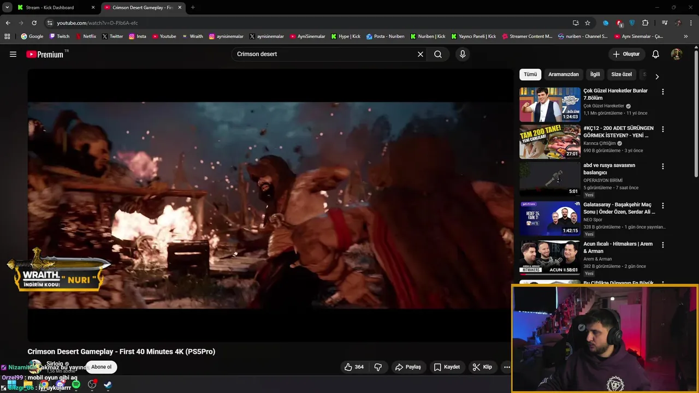699x393 pixels.
Task: Open options for Çok Güzel Hareketler Bunlar video
Action: pyautogui.click(x=663, y=92)
